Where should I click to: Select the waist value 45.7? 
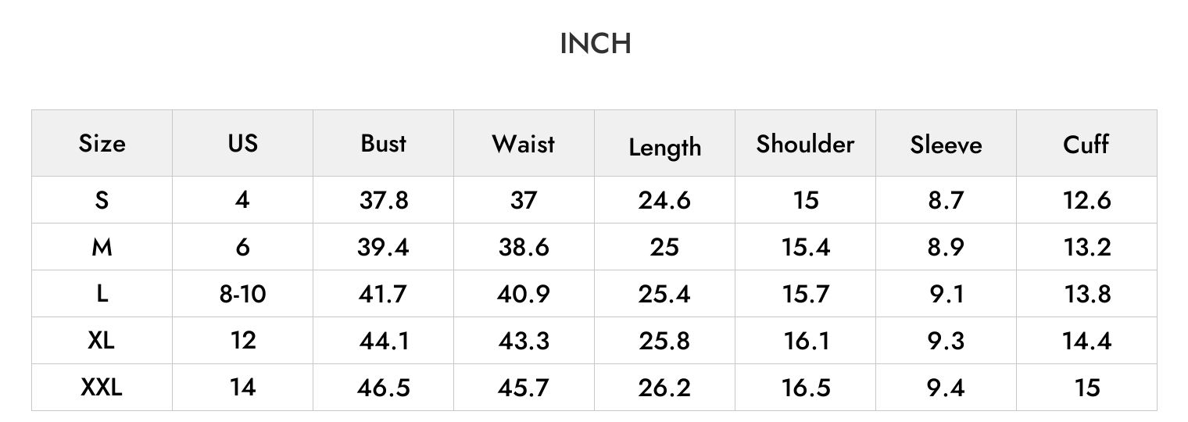524,388
